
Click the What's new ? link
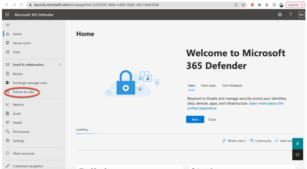pos(237,141)
